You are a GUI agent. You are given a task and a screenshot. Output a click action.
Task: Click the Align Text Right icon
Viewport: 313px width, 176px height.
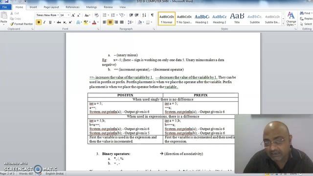[x=116, y=22]
